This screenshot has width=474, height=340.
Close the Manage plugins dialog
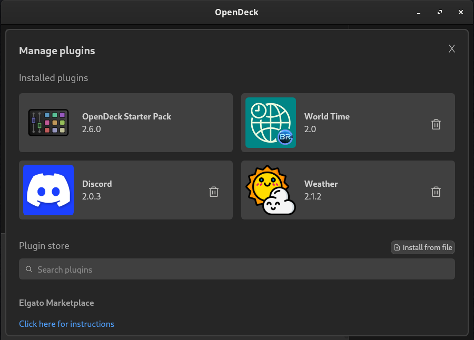(x=452, y=49)
